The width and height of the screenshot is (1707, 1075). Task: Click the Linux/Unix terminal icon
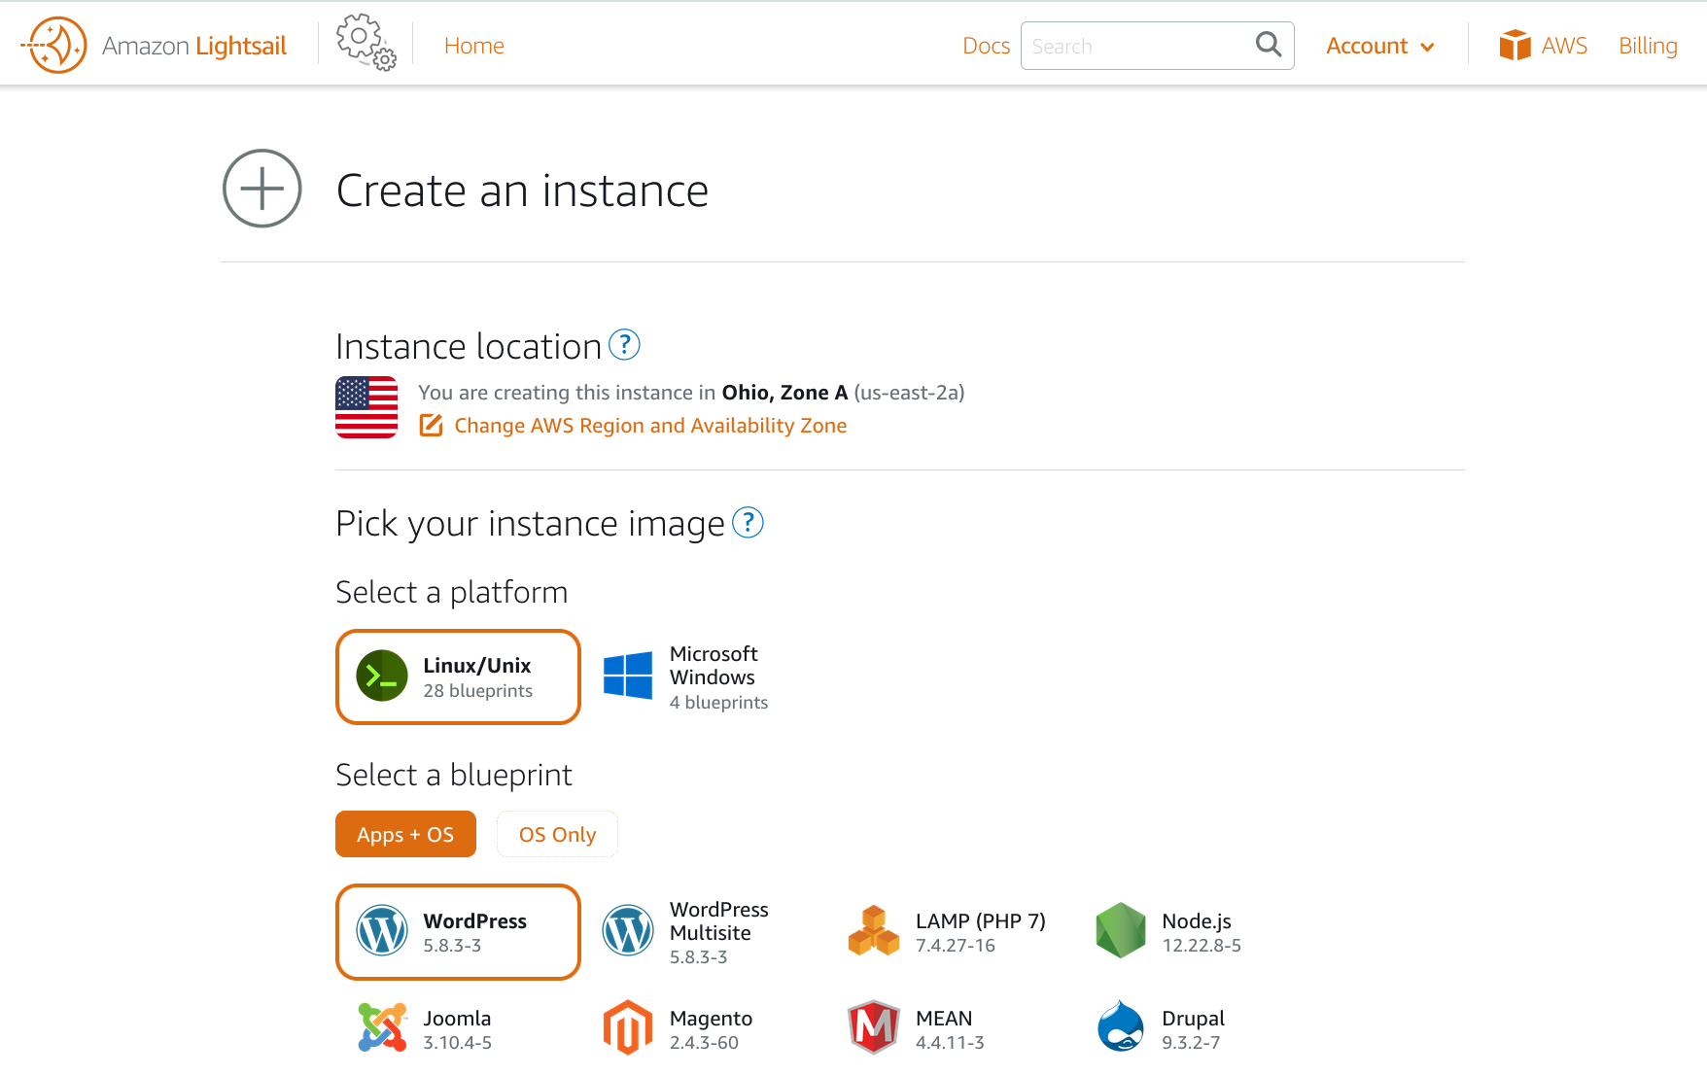pos(382,676)
